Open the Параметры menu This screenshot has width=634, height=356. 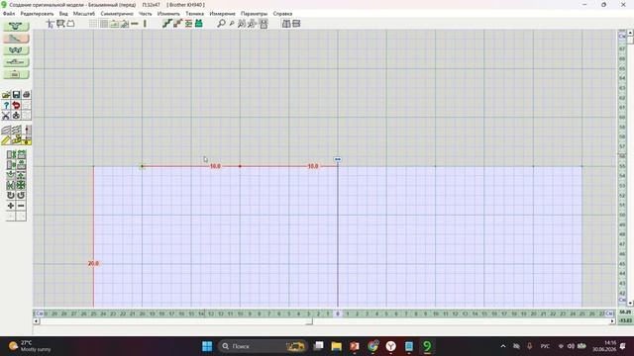click(x=254, y=13)
